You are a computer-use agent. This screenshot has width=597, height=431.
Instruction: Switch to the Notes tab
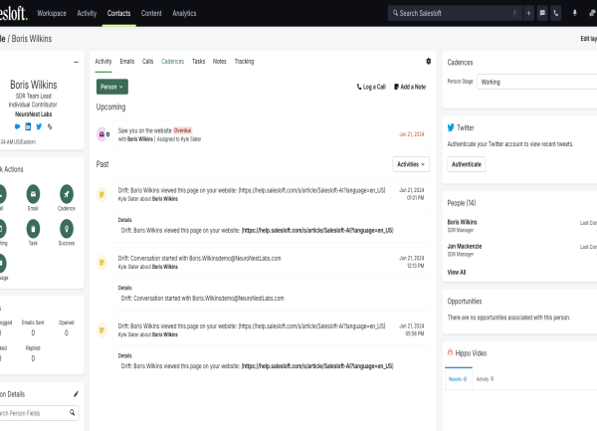coord(220,62)
